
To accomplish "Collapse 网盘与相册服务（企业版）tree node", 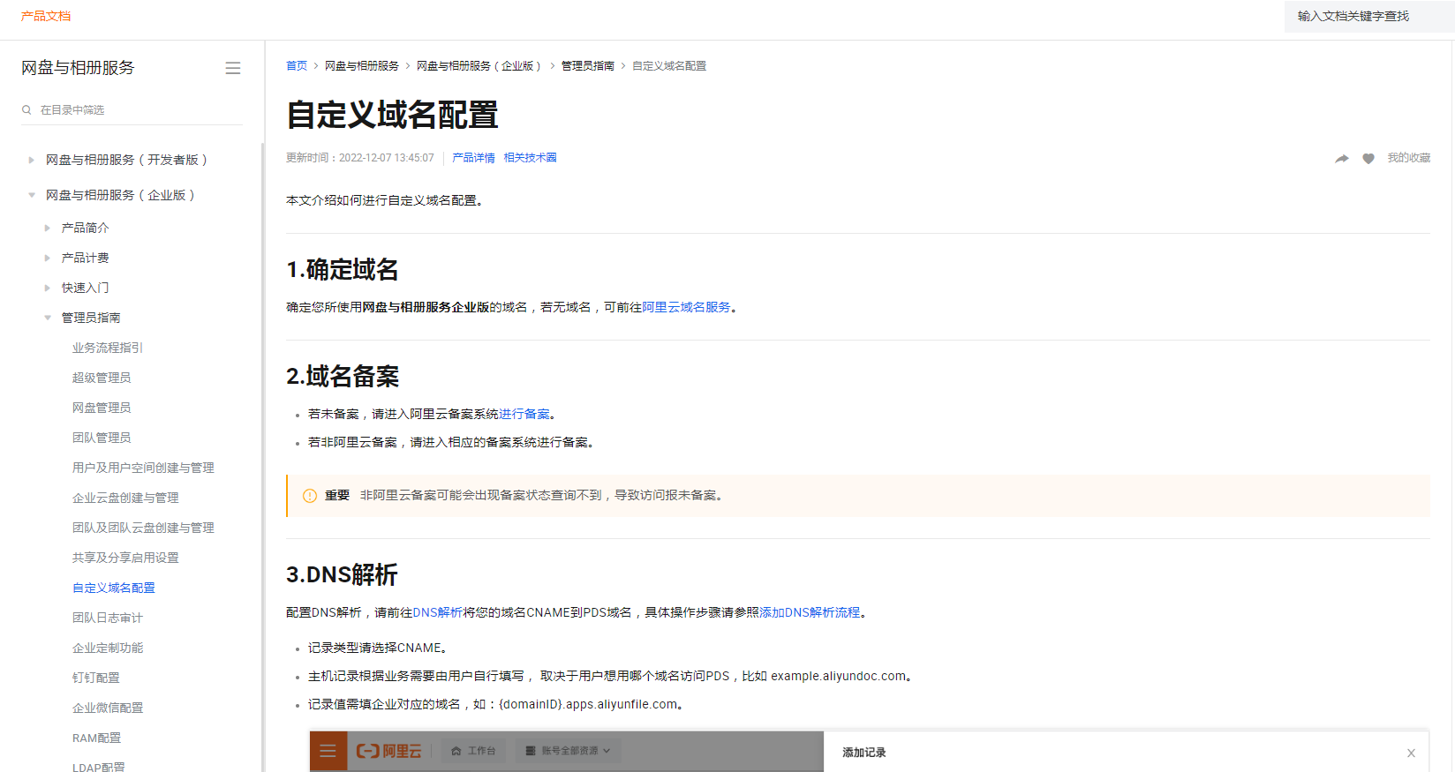I will point(31,195).
